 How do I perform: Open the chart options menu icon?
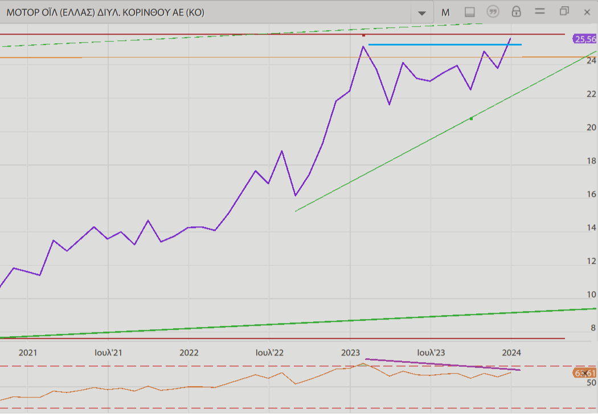540,11
